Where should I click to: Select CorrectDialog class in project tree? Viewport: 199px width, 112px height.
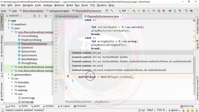tap(30, 36)
